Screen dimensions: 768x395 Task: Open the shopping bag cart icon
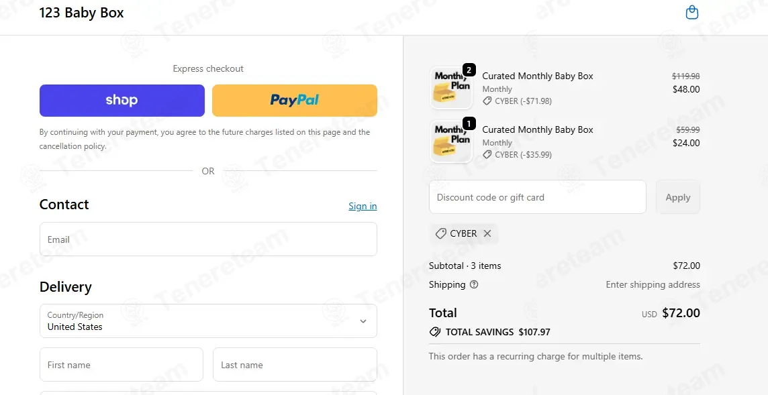(x=691, y=12)
